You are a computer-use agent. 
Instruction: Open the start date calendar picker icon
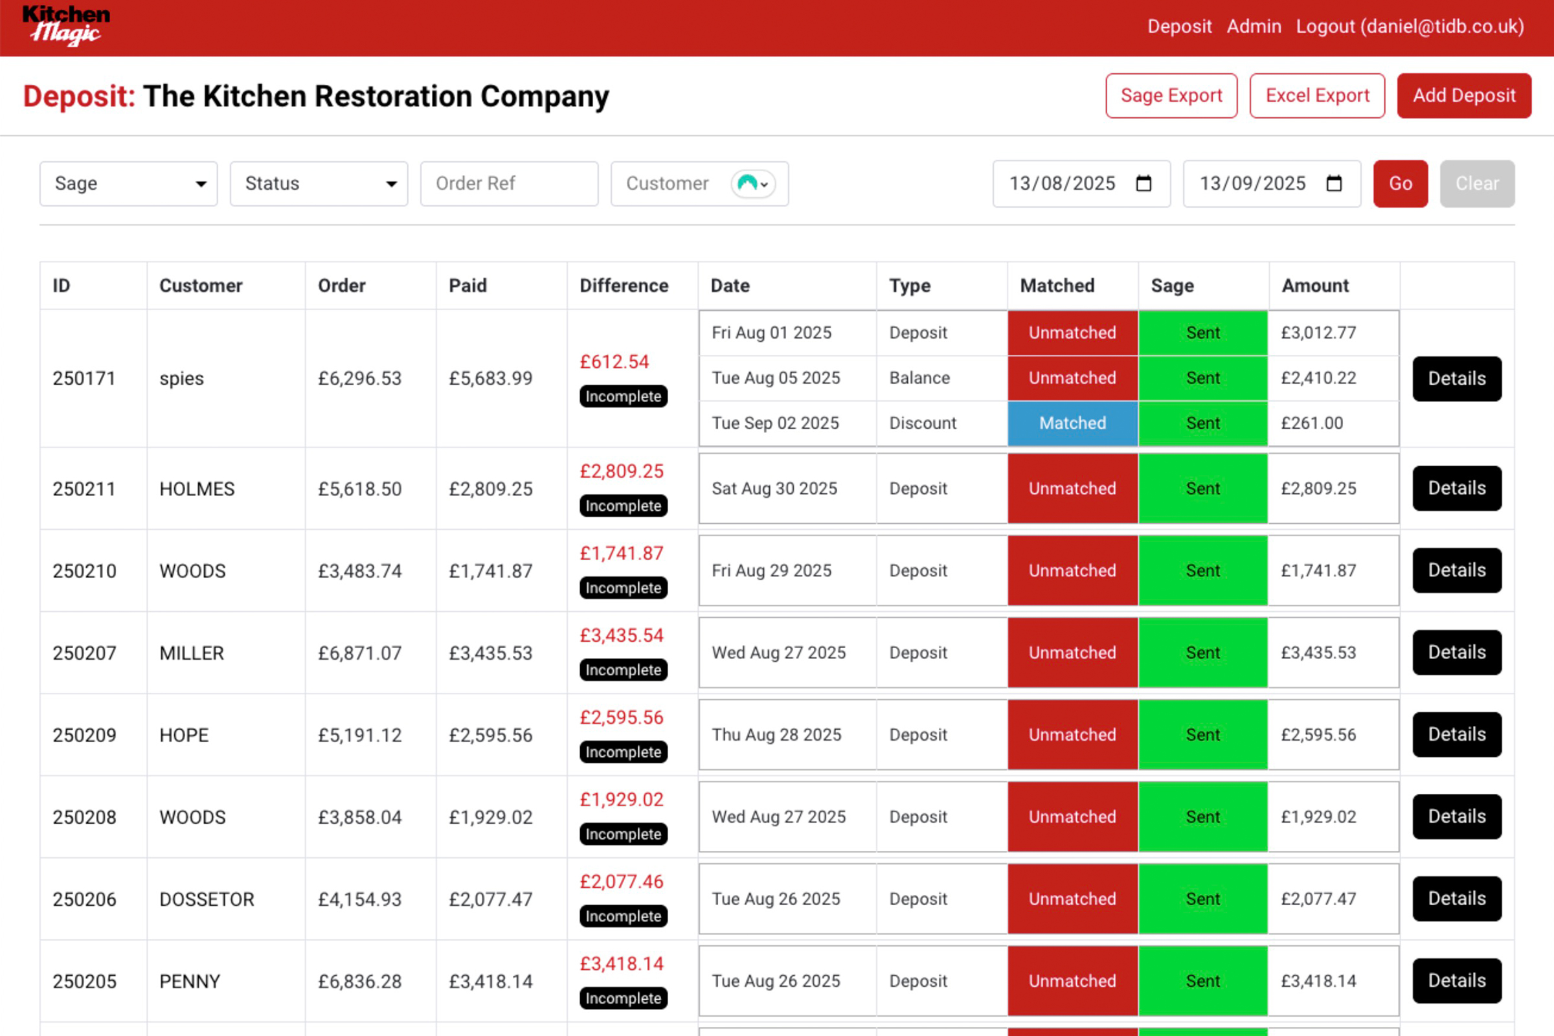point(1143,184)
